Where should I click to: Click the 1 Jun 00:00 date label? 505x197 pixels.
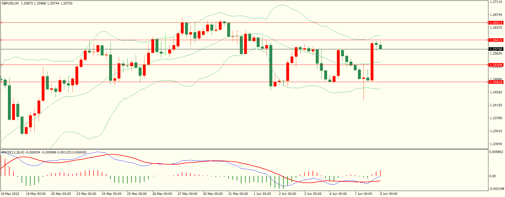pyautogui.click(x=262, y=194)
